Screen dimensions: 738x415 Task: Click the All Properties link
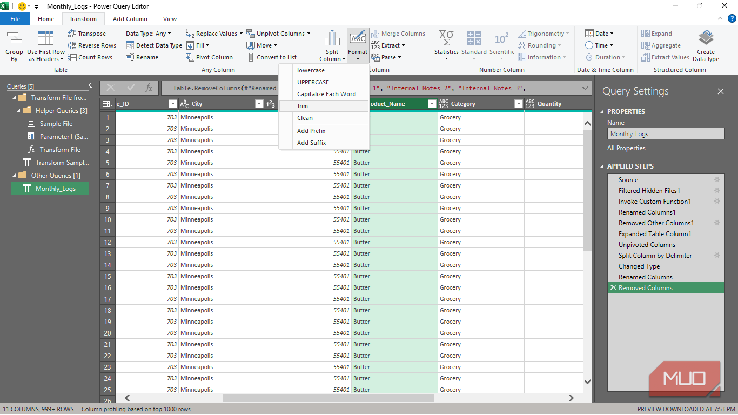click(626, 148)
